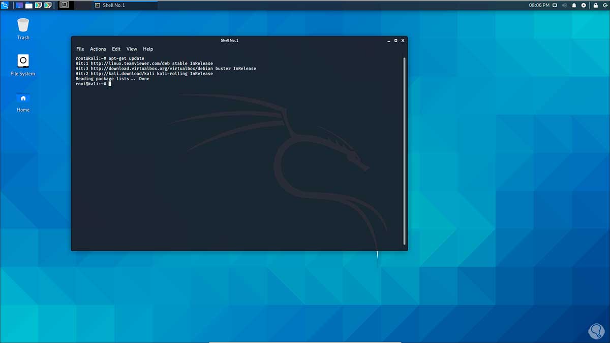Open the file manager panel launcher
This screenshot has height=343, width=610.
tap(29, 5)
